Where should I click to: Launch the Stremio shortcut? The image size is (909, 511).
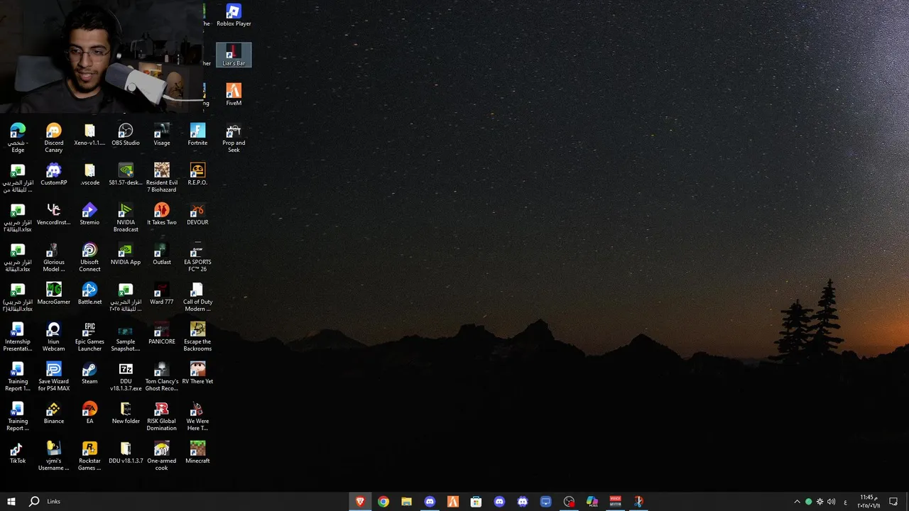pos(89,214)
